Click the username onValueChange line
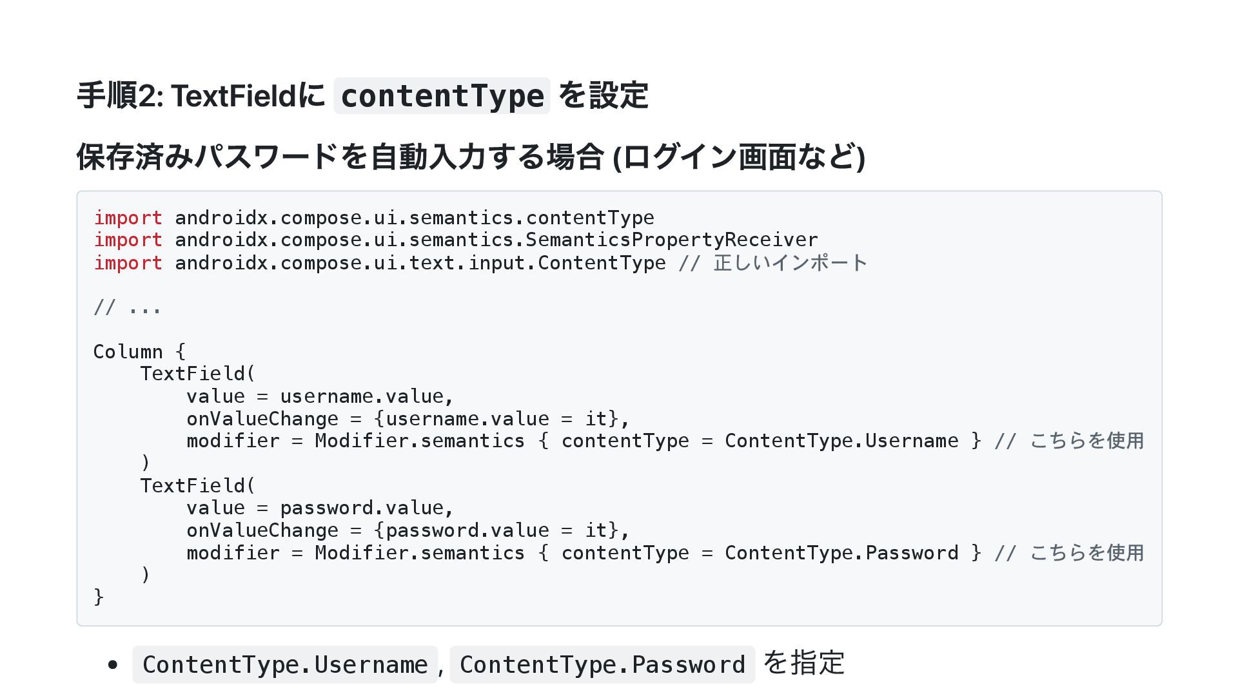Screen dimensions: 1238x696 (408, 419)
